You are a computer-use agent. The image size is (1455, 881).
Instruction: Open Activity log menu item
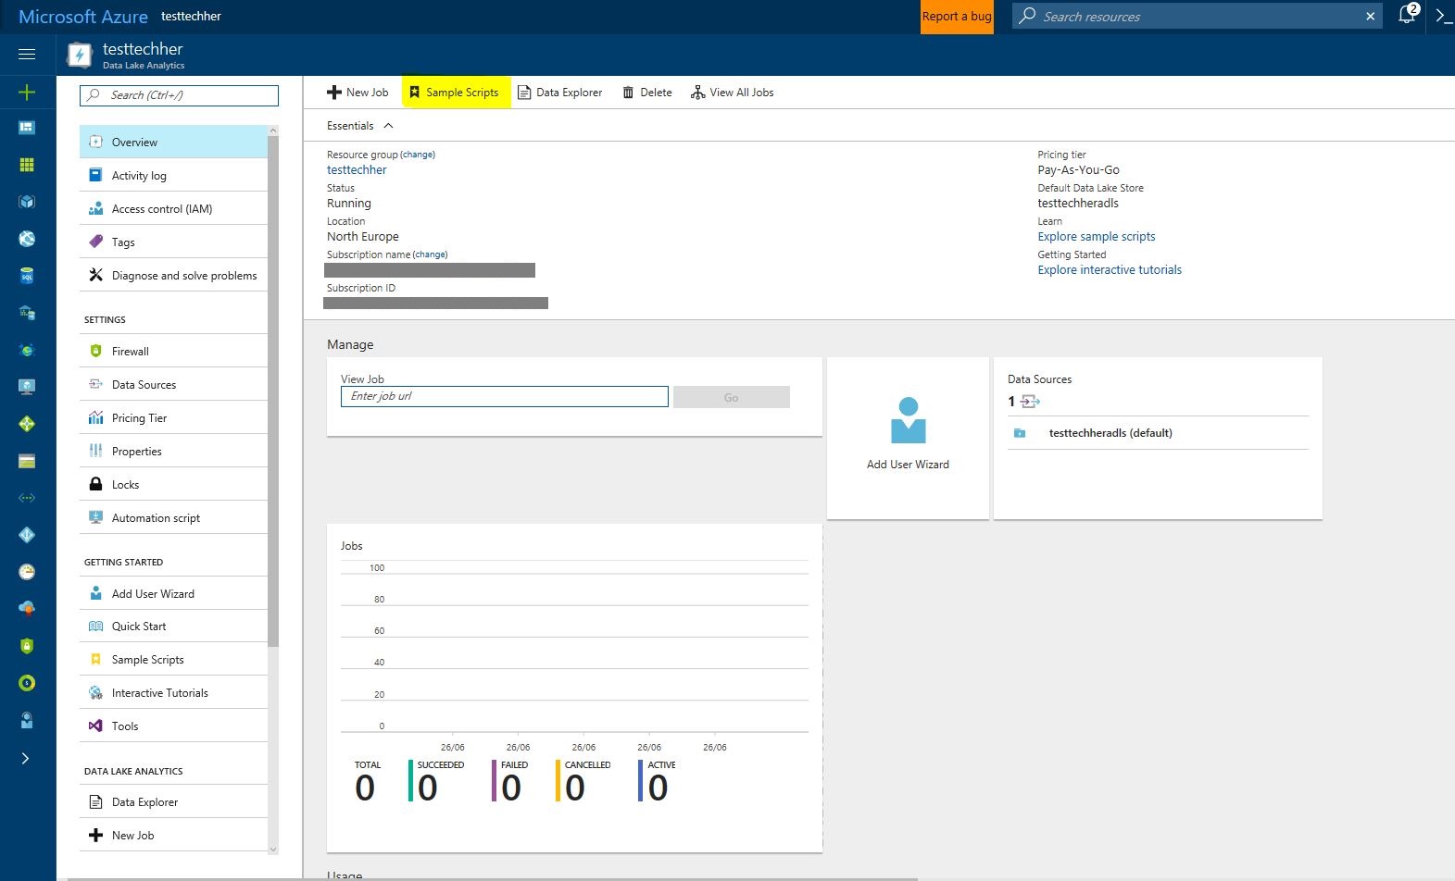[173, 175]
